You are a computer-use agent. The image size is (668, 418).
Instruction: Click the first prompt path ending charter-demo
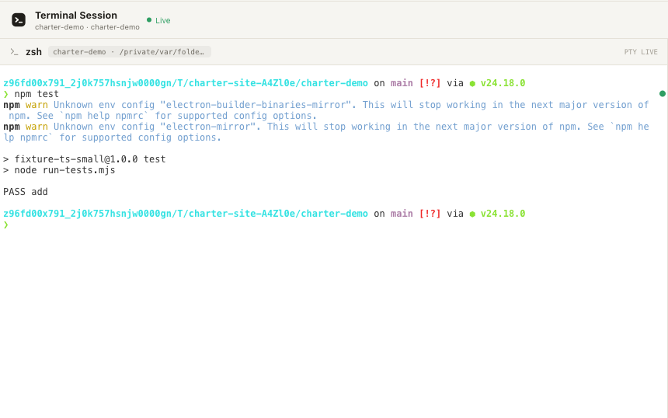186,83
